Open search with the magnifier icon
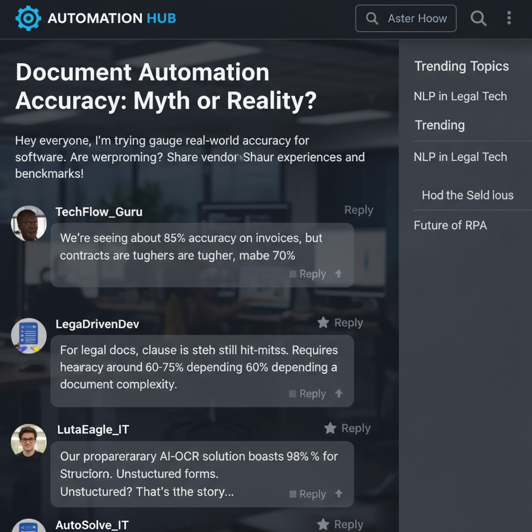532x532 pixels. (x=478, y=19)
